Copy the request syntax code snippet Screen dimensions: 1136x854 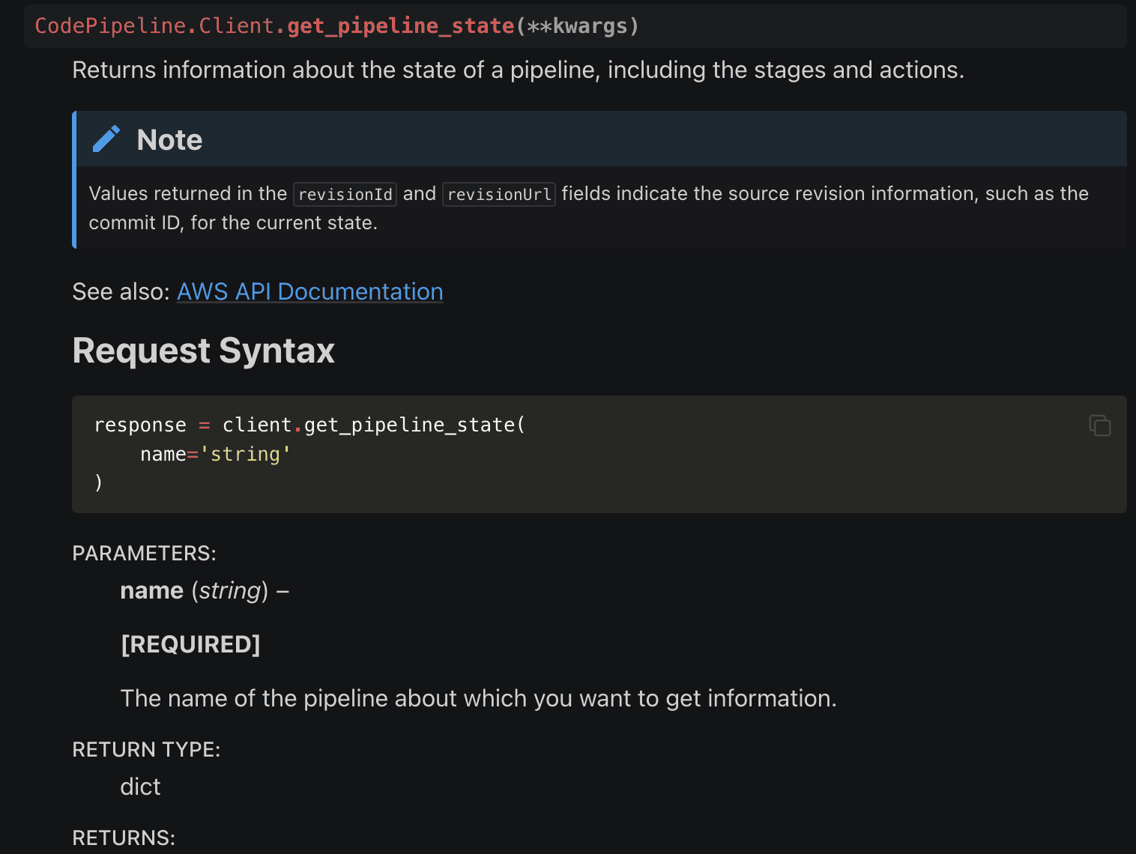click(1099, 426)
